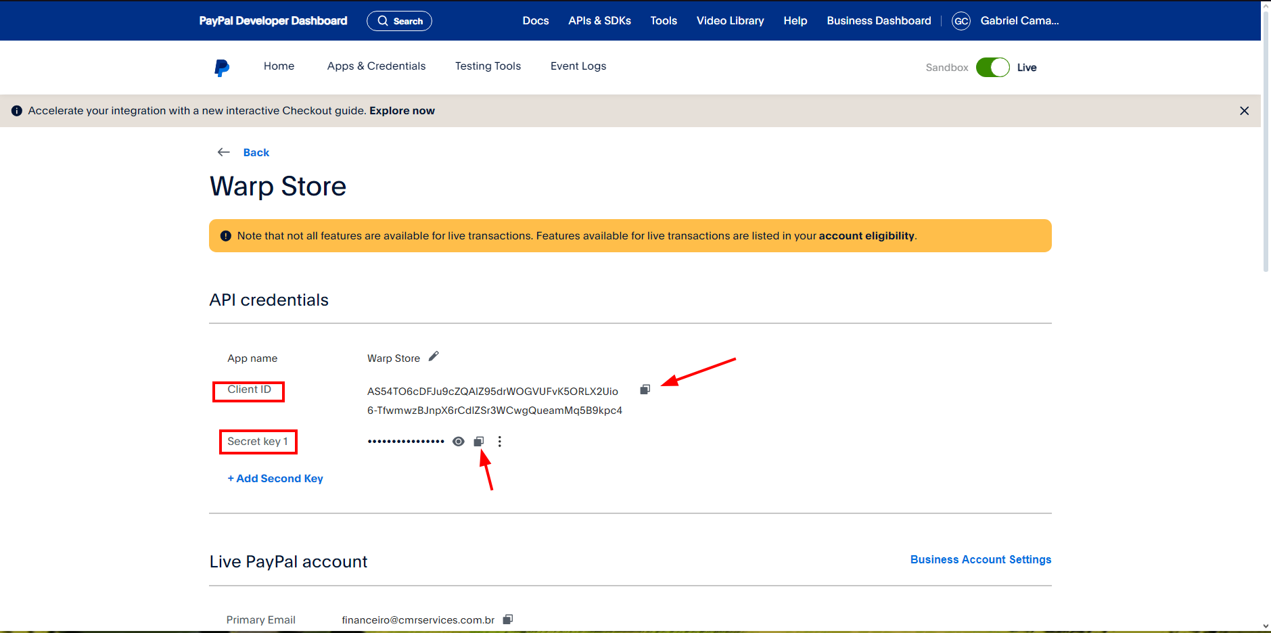Click the page vertical scrollbar
The height and width of the screenshot is (633, 1271).
pos(1266,141)
